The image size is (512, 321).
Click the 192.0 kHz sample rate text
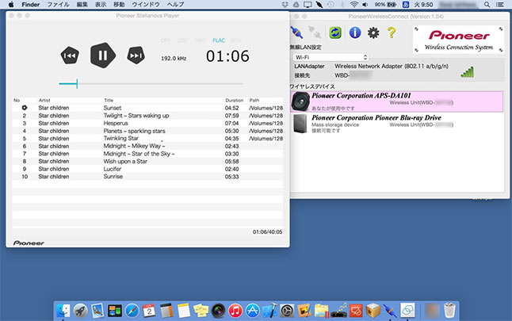174,59
